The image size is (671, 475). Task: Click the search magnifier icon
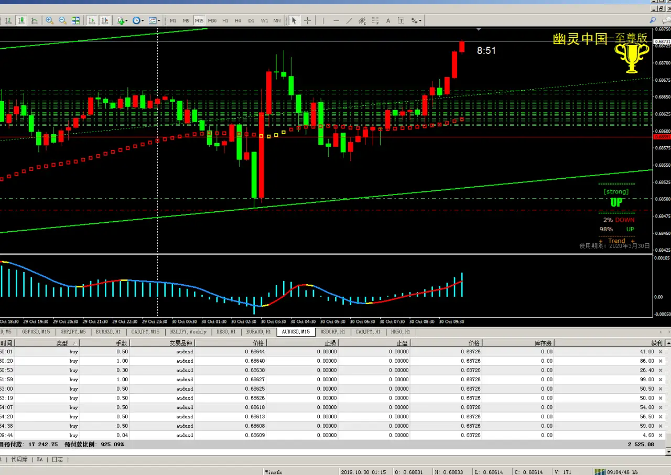point(653,20)
